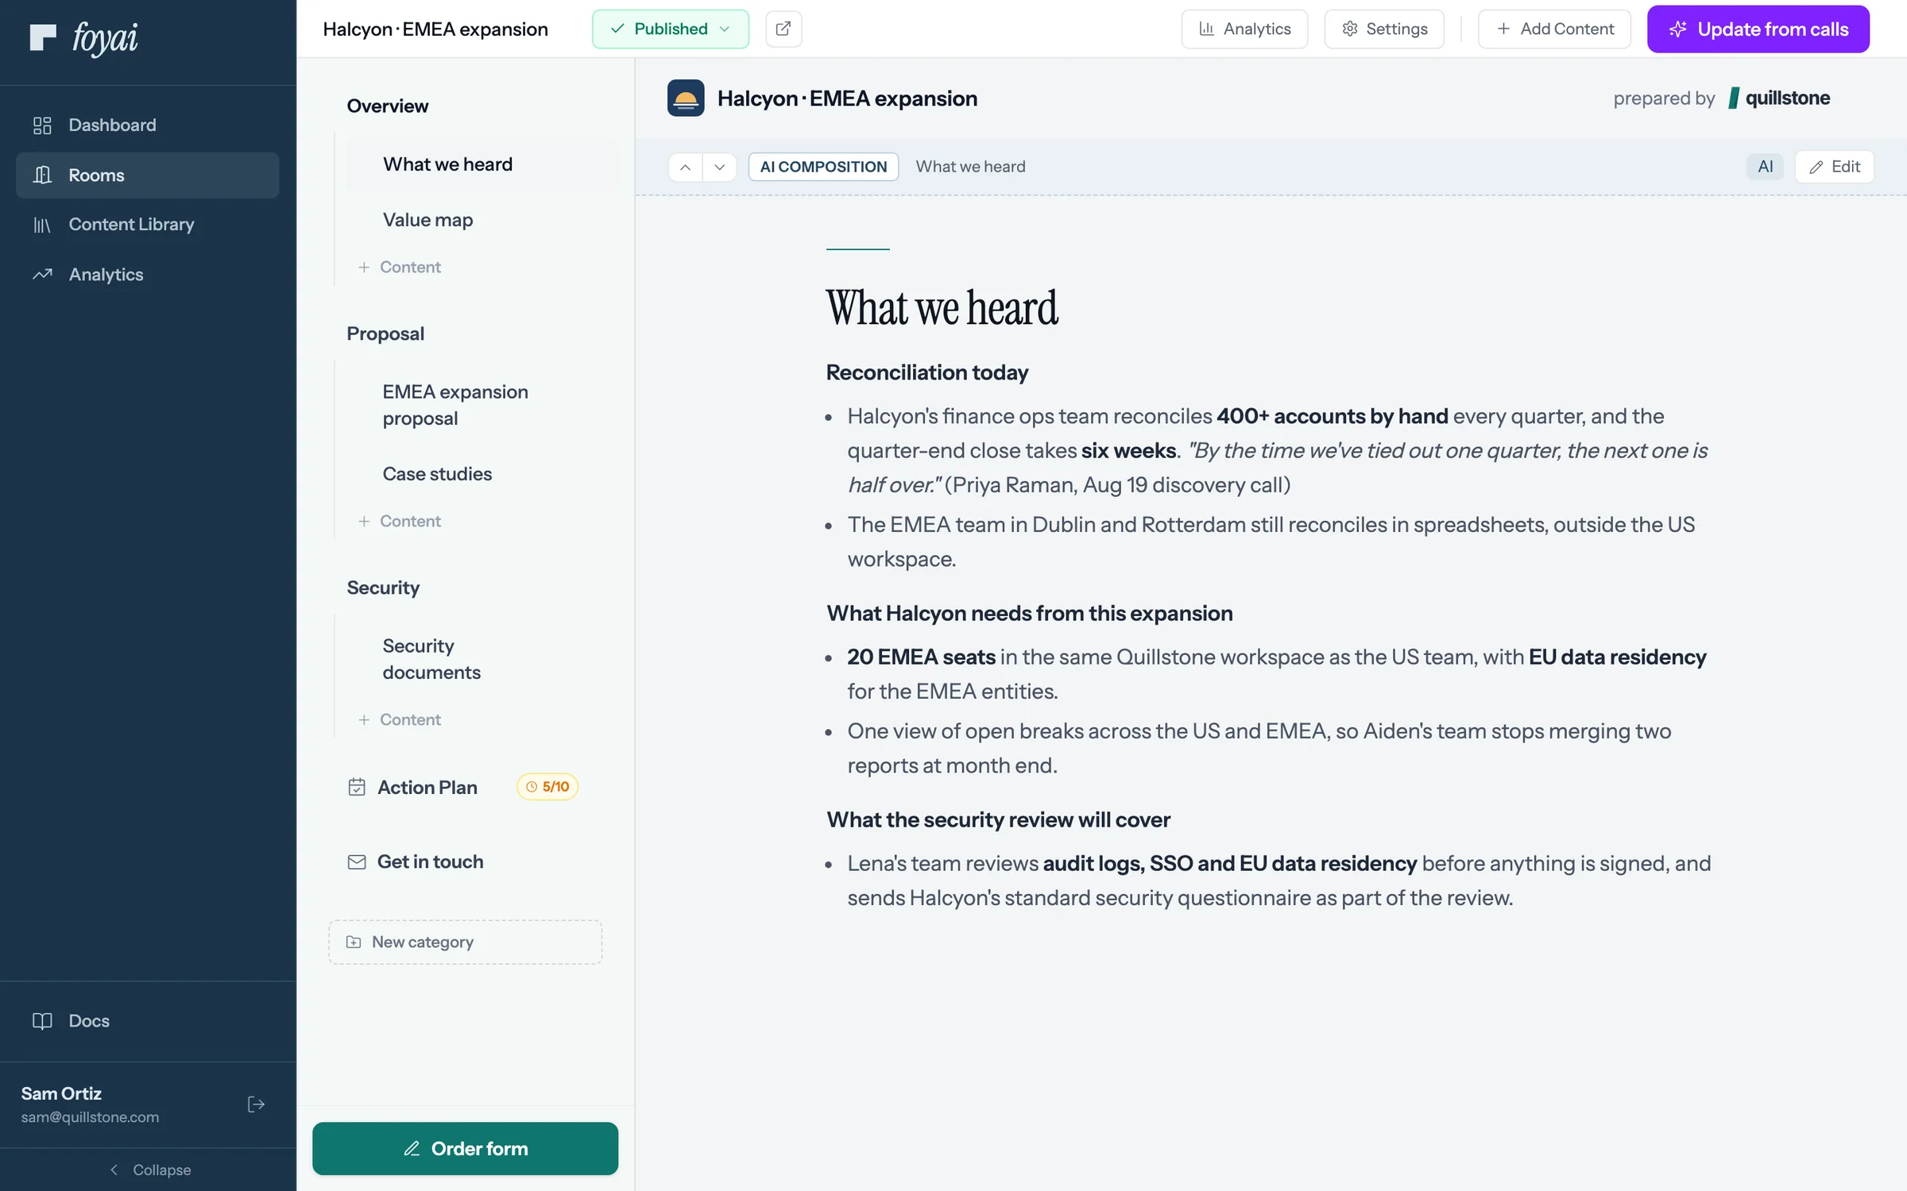Click the AI COMPOSITION tag
Image resolution: width=1907 pixels, height=1191 pixels.
823,167
